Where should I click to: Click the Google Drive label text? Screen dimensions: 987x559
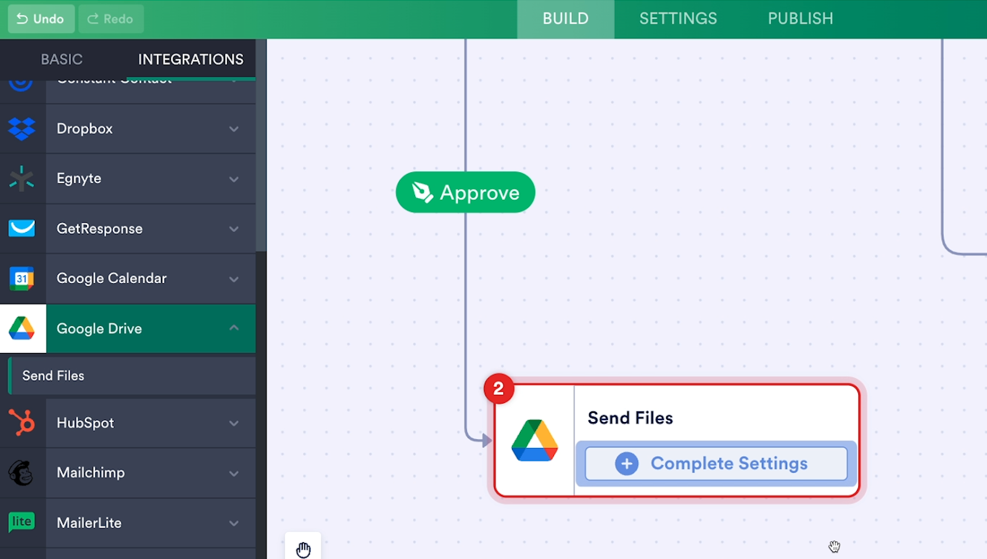click(x=99, y=328)
